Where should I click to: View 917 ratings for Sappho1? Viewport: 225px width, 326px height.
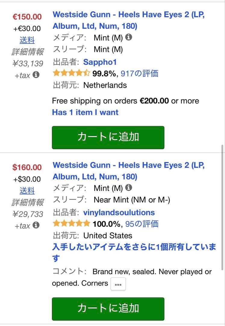139,73
